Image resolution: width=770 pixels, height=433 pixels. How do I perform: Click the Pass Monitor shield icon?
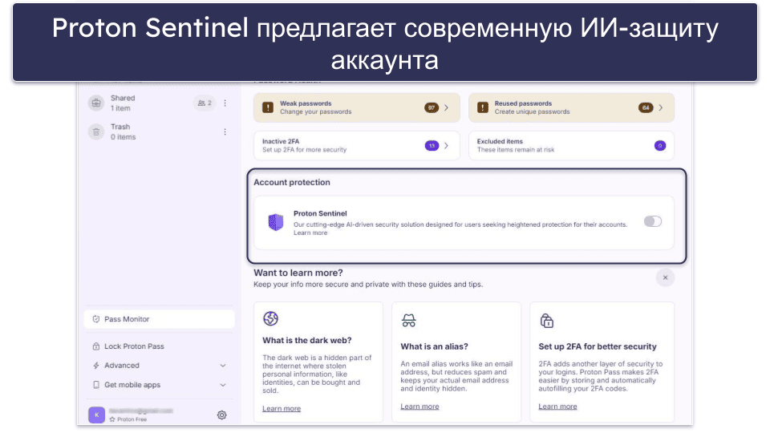(96, 319)
